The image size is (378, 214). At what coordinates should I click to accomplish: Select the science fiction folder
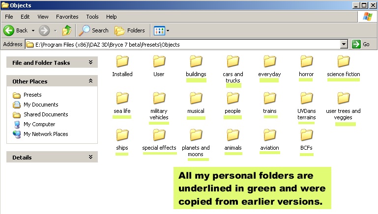344,61
